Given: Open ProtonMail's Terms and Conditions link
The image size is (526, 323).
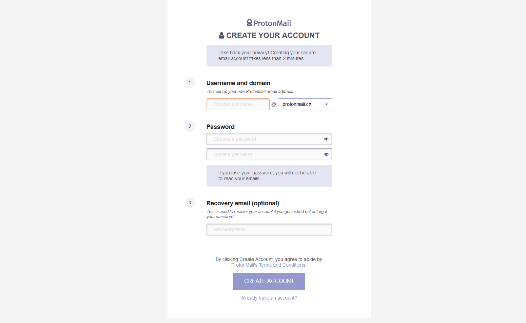Looking at the screenshot, I should (x=268, y=265).
